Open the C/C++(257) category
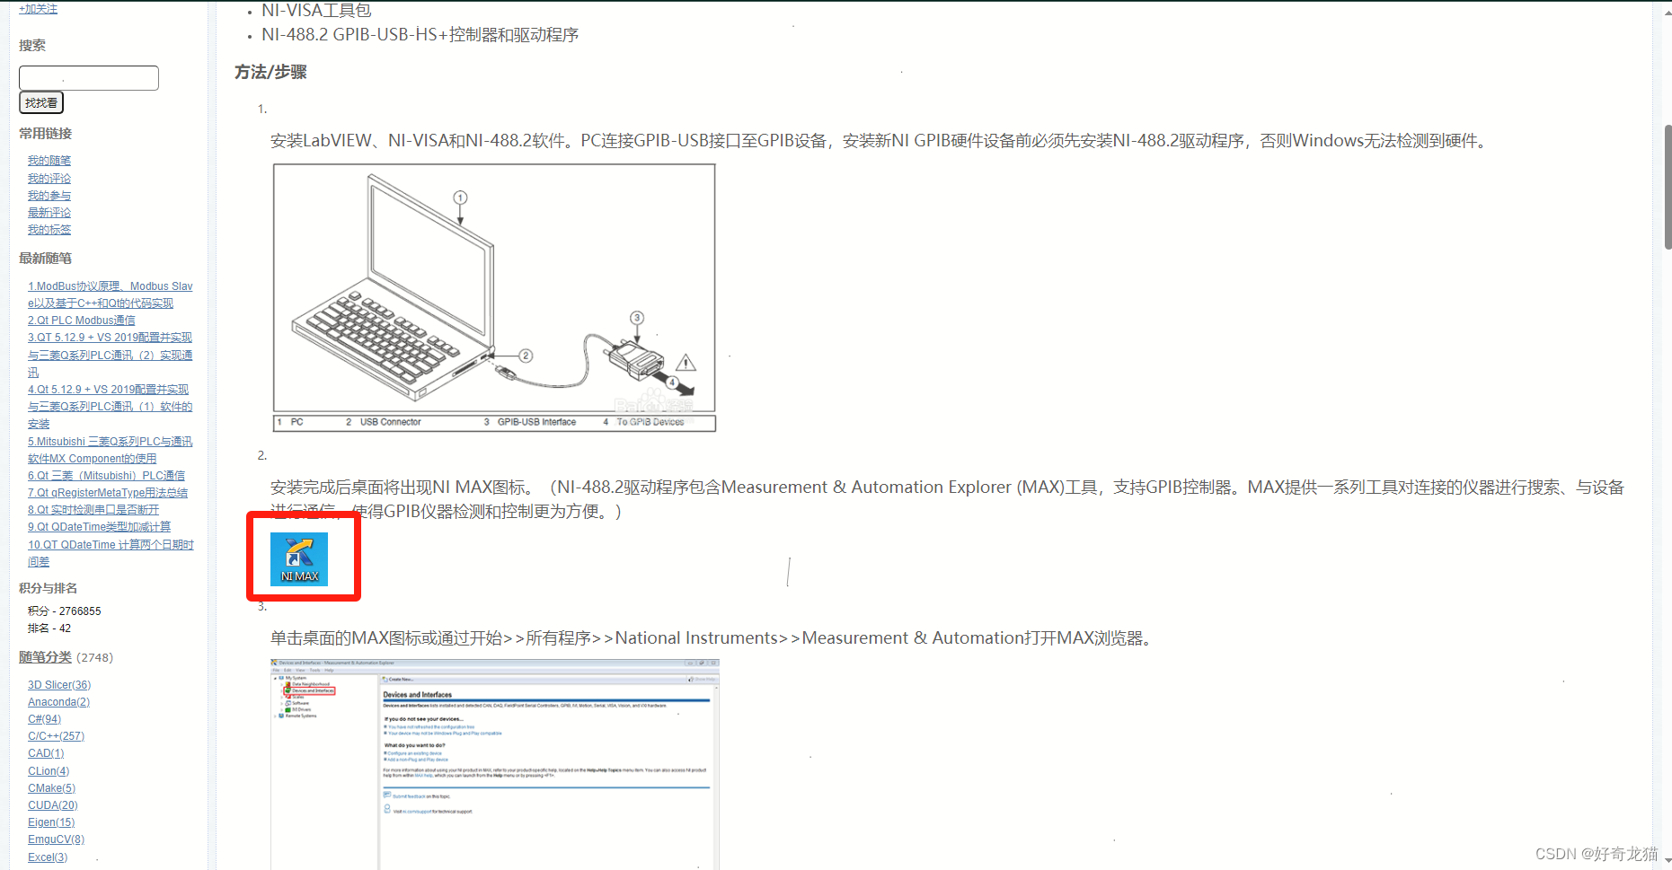The image size is (1672, 870). [x=56, y=736]
